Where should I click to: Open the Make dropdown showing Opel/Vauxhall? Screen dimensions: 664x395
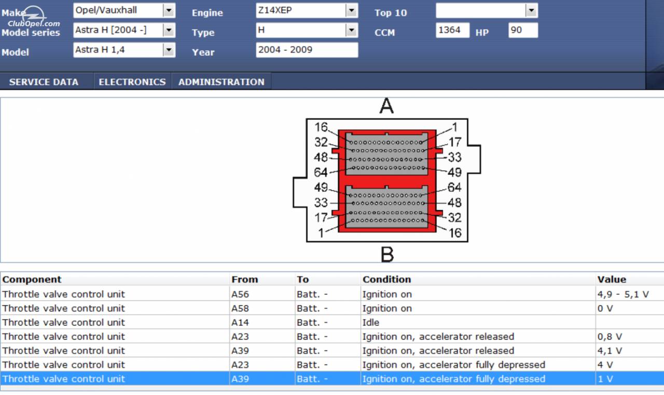[x=125, y=10]
